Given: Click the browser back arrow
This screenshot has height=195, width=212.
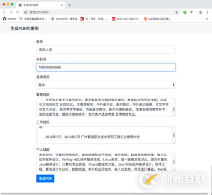Looking at the screenshot, I should click(5, 12).
